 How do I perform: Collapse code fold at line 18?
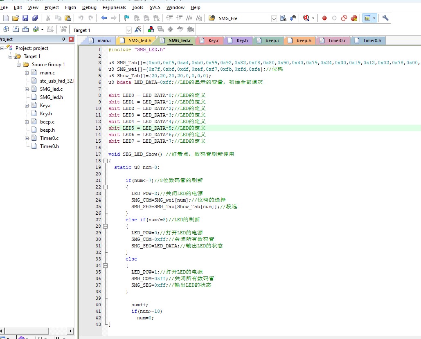105,161
